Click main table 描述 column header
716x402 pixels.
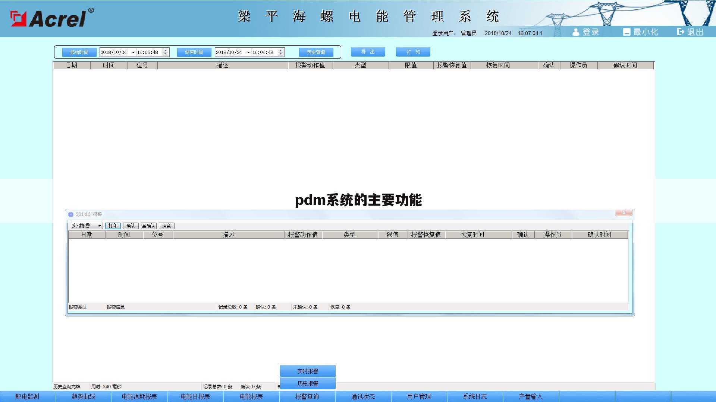pos(223,66)
